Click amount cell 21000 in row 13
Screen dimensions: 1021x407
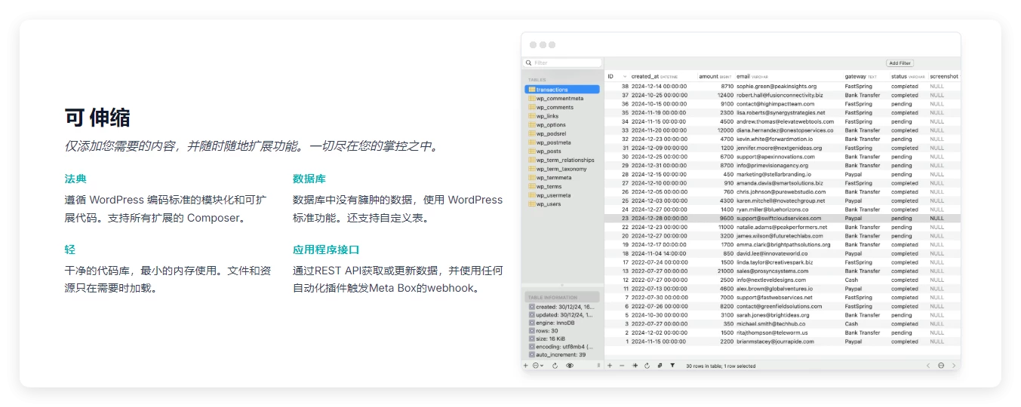pyautogui.click(x=725, y=271)
